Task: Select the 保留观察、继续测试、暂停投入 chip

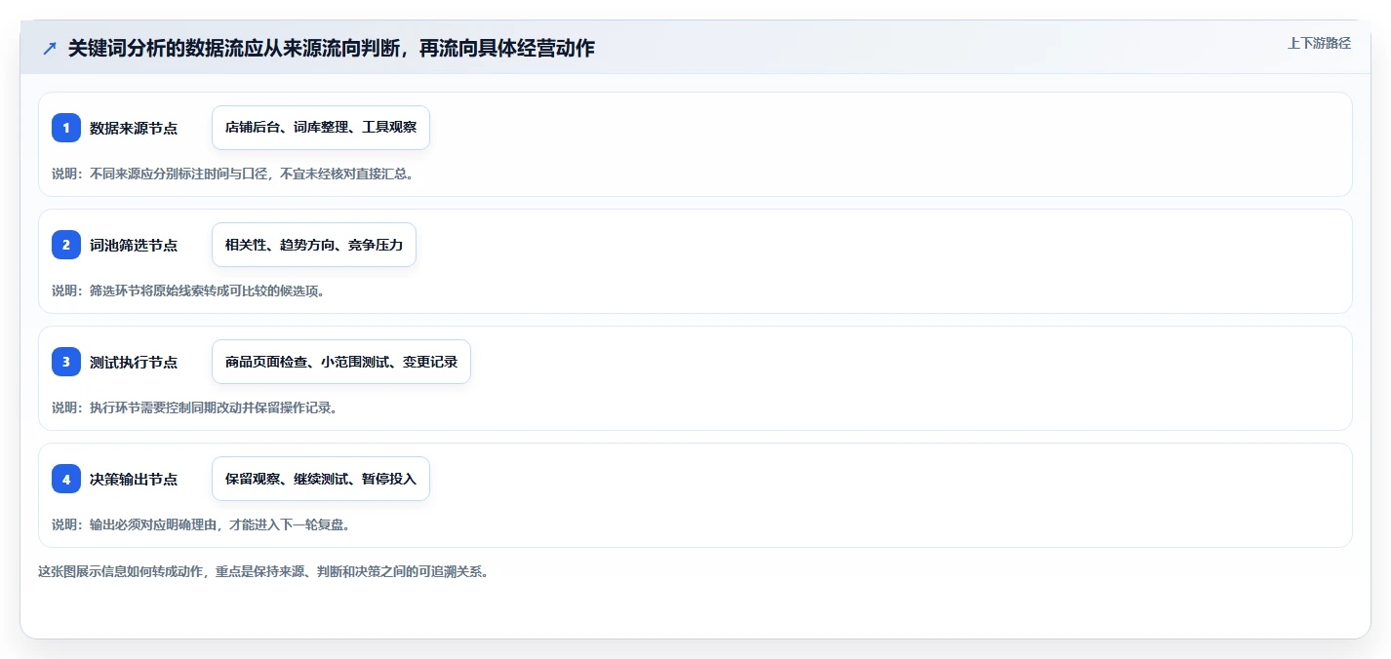Action: click(x=321, y=479)
